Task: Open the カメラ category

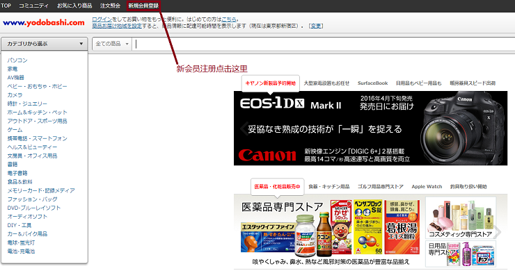Action: 15,95
